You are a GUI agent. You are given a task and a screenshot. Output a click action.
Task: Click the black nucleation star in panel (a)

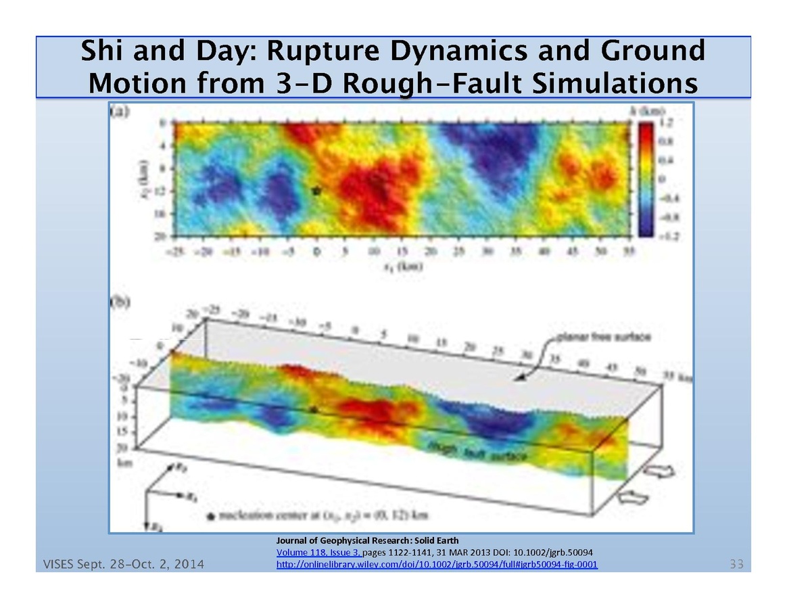pos(316,191)
